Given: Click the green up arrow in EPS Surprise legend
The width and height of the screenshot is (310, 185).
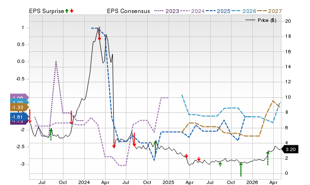Looking at the screenshot, I should click(x=67, y=11).
